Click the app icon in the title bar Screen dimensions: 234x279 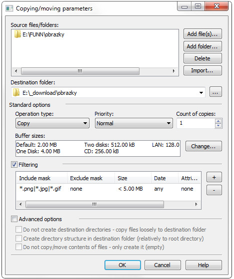9,8
